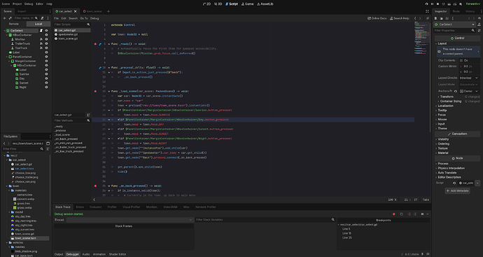
Task: Click the Add Metadata button
Action: [457, 190]
